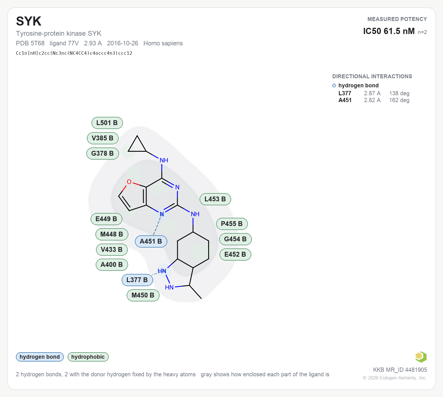Click A451 in the interactions table
The image size is (443, 397).
click(x=345, y=100)
